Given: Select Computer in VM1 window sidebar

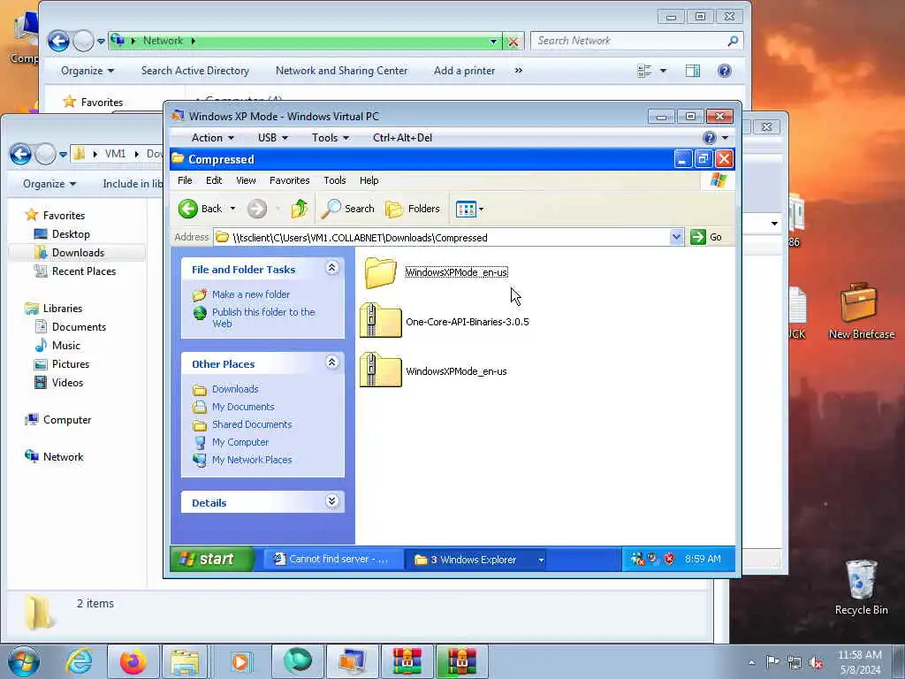Looking at the screenshot, I should point(67,420).
